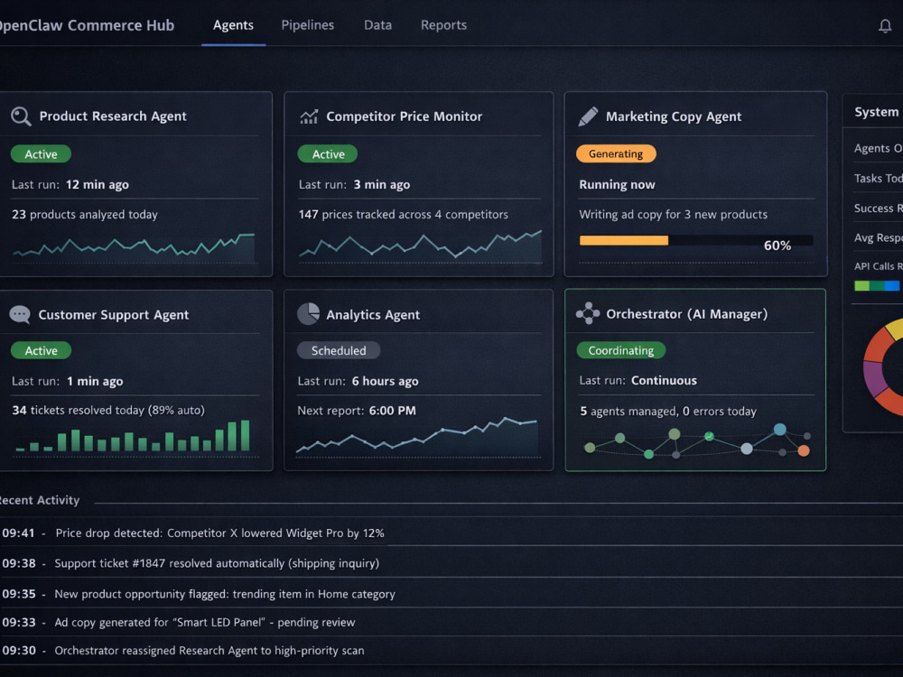Click "Writing ad copy for 3 new products"
The width and height of the screenshot is (903, 677).
(x=674, y=214)
